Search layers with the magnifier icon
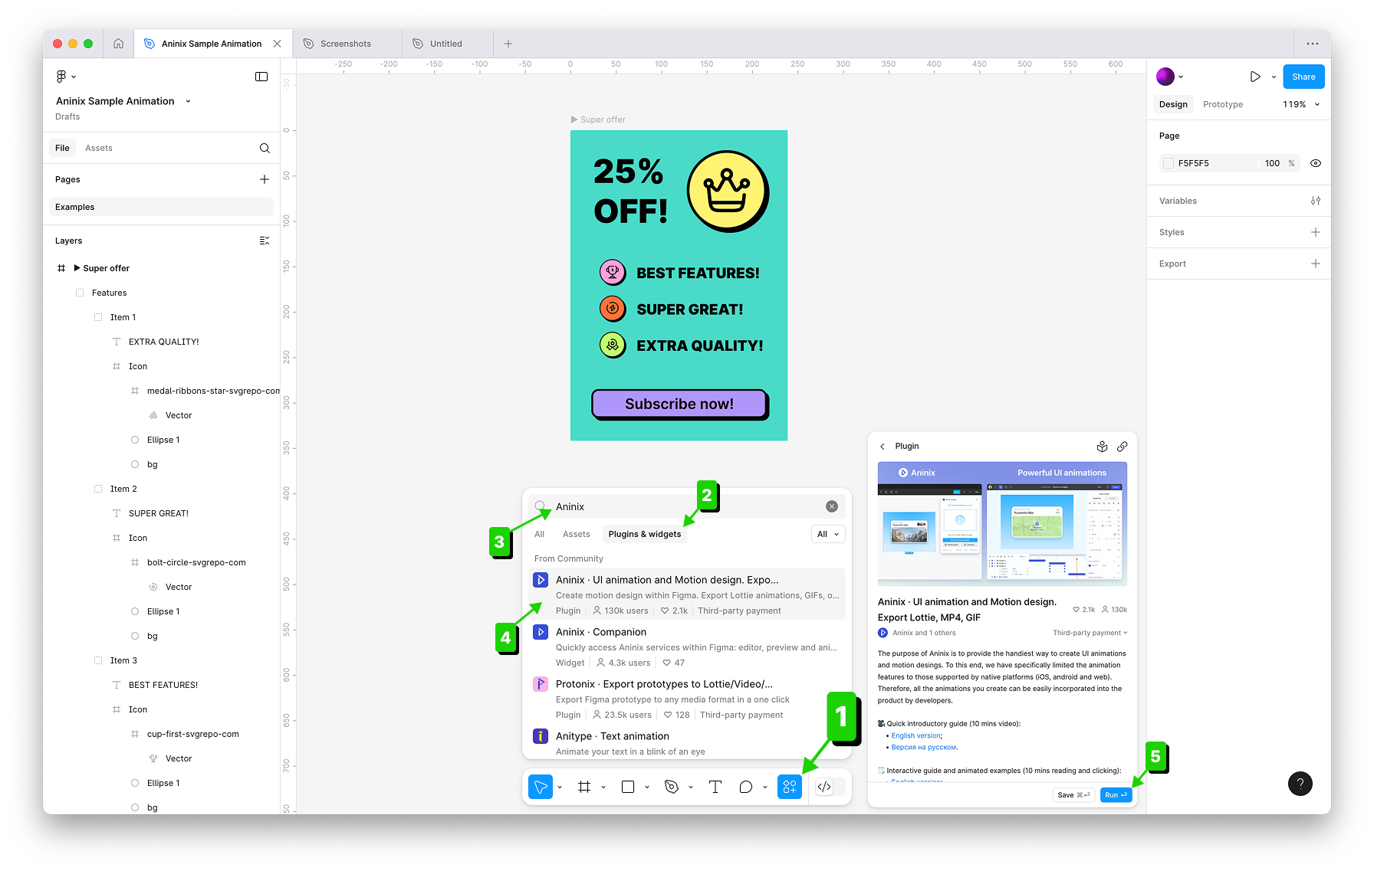Screen dimensions: 1374x871 point(265,148)
